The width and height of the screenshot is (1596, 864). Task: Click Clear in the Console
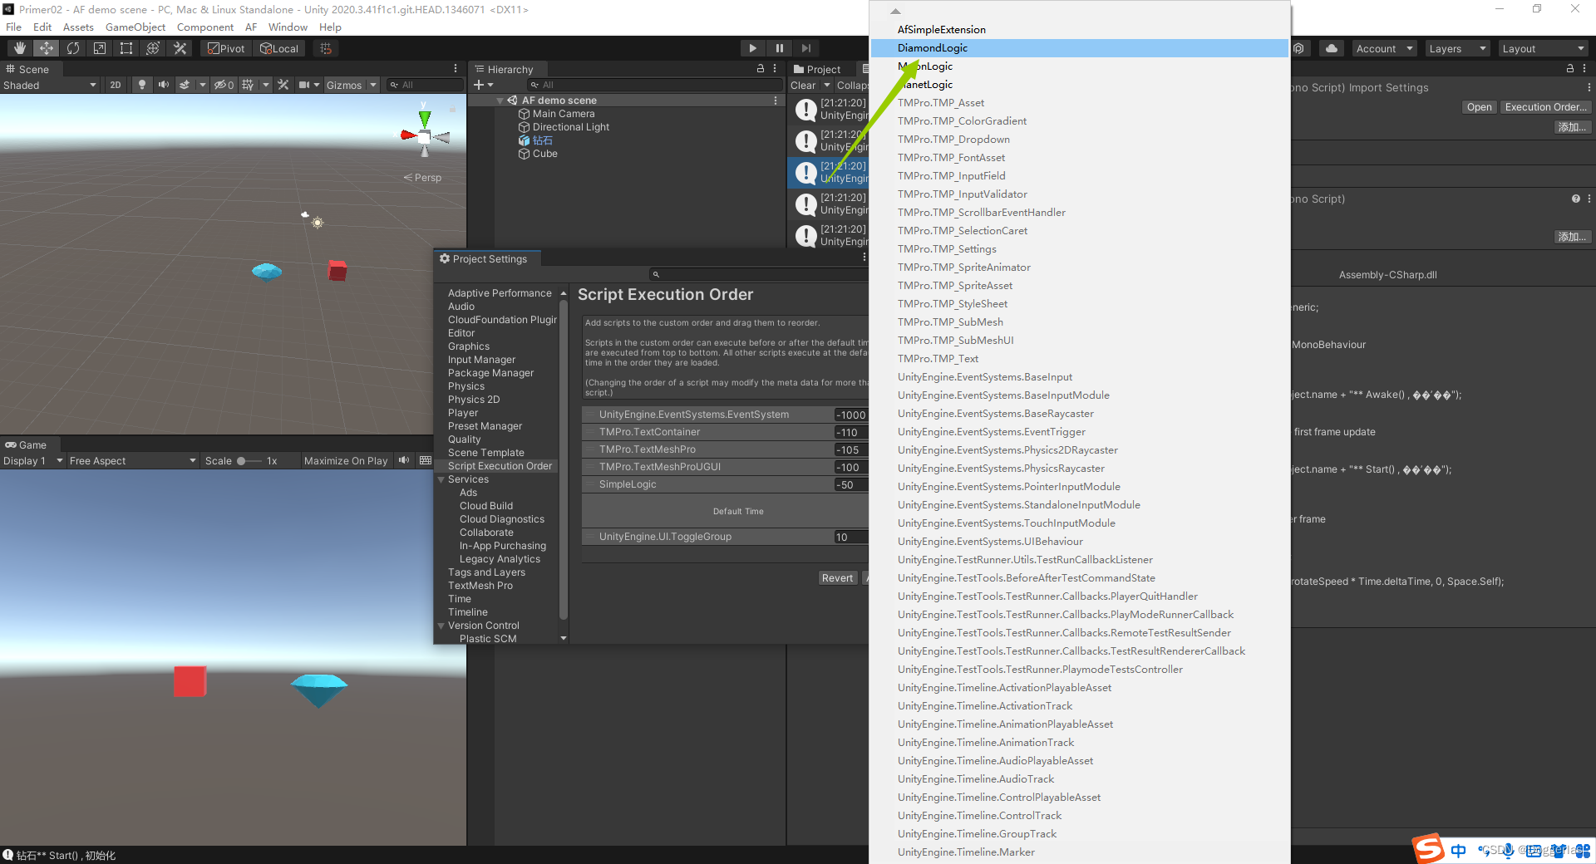tap(803, 85)
